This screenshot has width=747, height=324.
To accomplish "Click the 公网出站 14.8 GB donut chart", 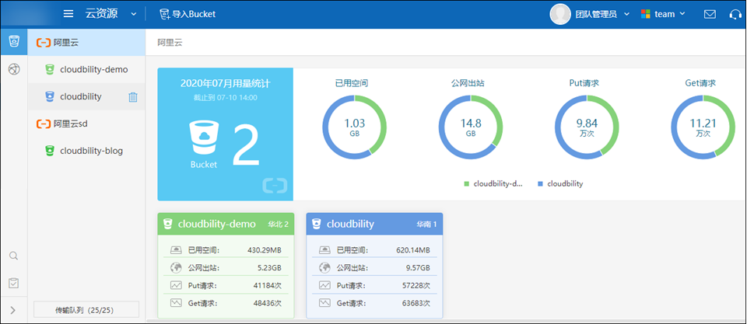I will [x=471, y=127].
